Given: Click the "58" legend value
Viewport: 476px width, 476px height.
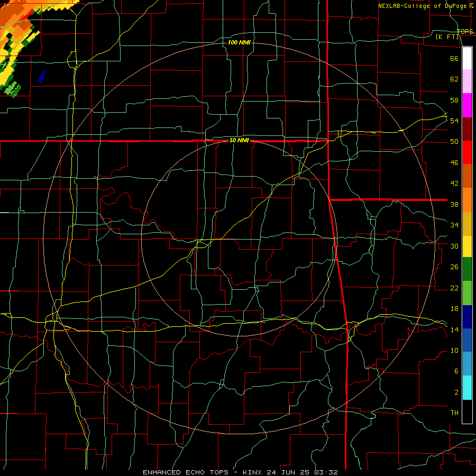Looking at the screenshot, I should (454, 100).
